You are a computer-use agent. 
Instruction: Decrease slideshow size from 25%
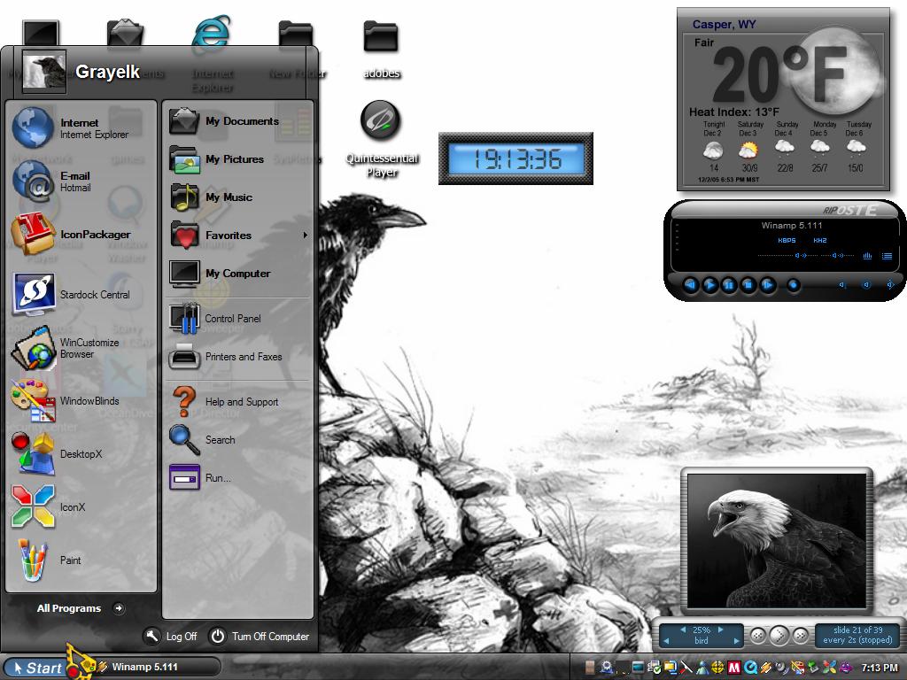click(683, 630)
